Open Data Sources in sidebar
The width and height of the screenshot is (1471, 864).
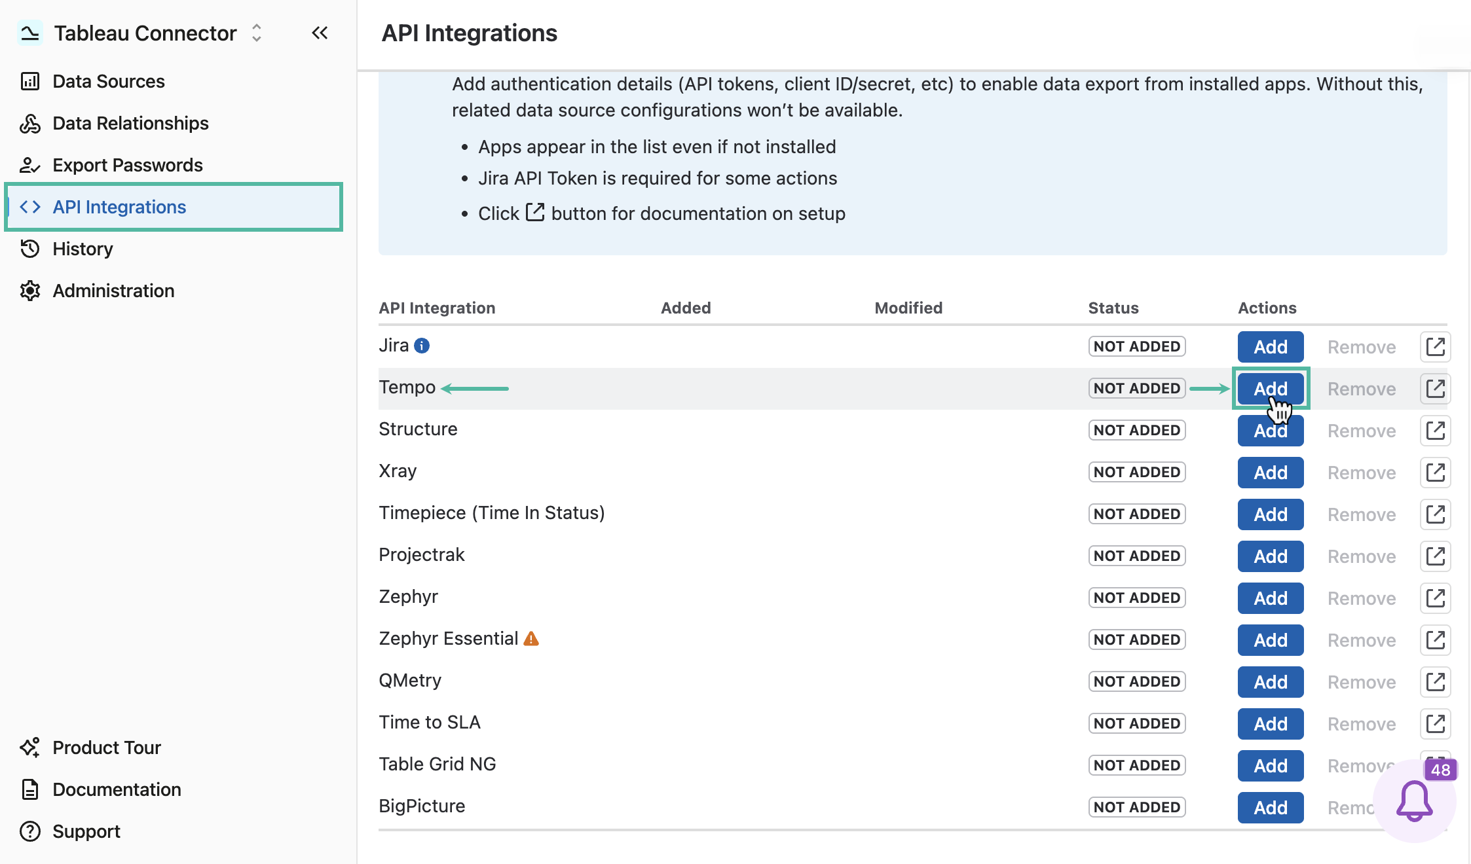(x=109, y=81)
